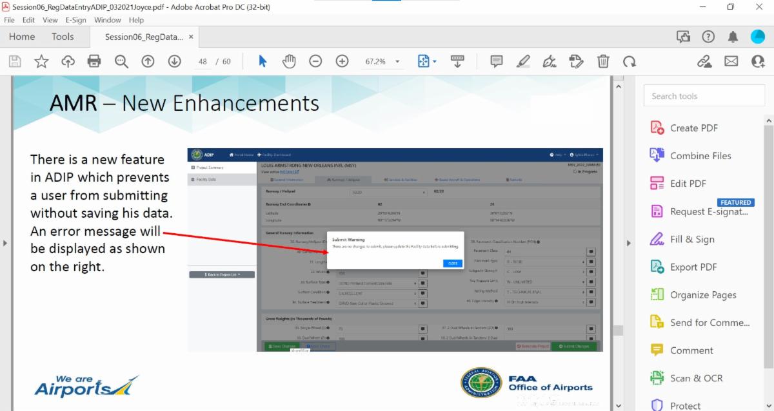Share link to file icon
The height and width of the screenshot is (411, 774).
point(704,61)
